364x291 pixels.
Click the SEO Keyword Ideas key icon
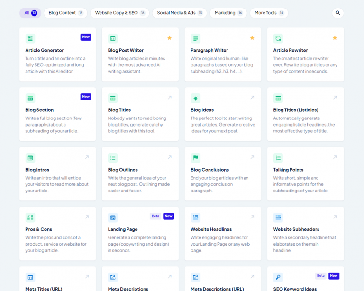tap(278, 277)
